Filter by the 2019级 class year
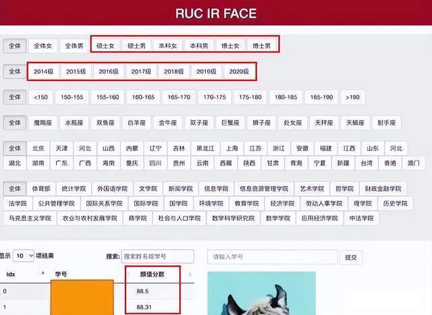 (207, 71)
